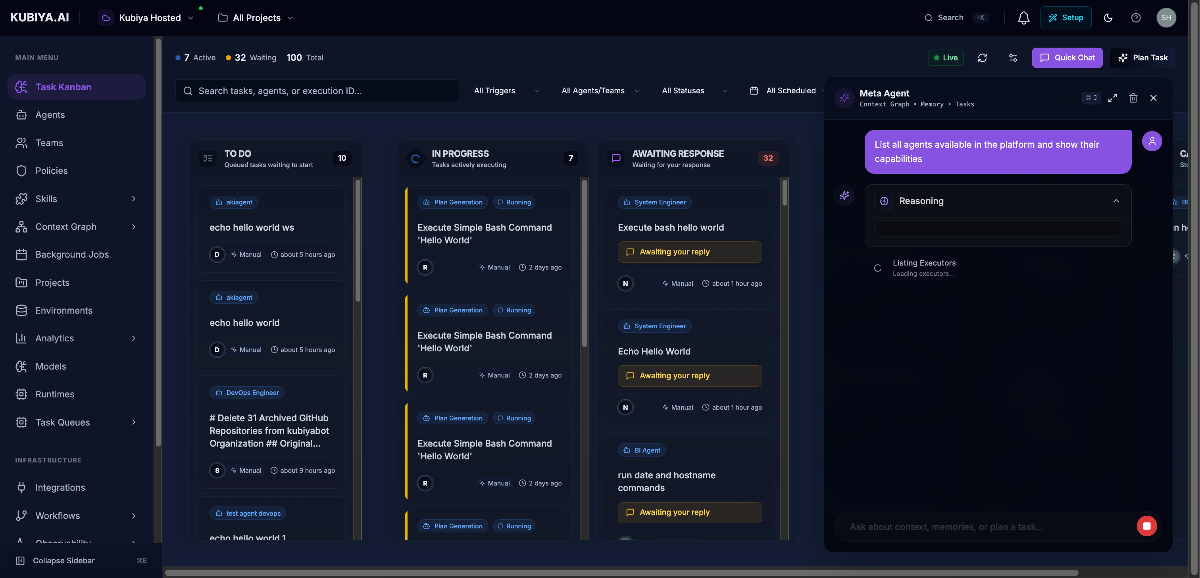Open the All Triggers dropdown
Image resolution: width=1200 pixels, height=578 pixels.
pyautogui.click(x=506, y=91)
